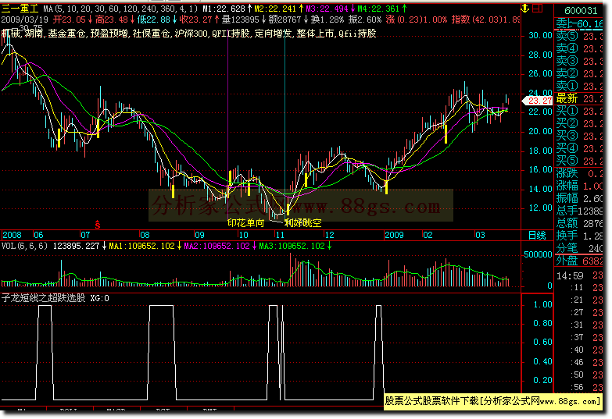Click the volume figure 量123895
The height and width of the screenshot is (419, 612).
coord(244,20)
